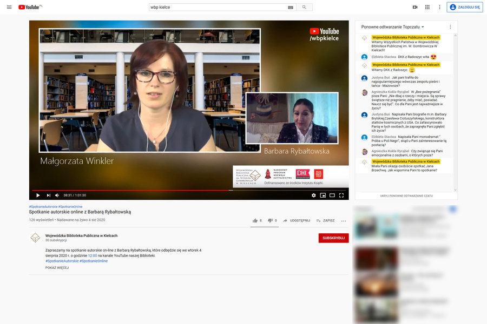Toggle theater mode view
Screen dimensions: 487x324
pyautogui.click(x=332, y=195)
